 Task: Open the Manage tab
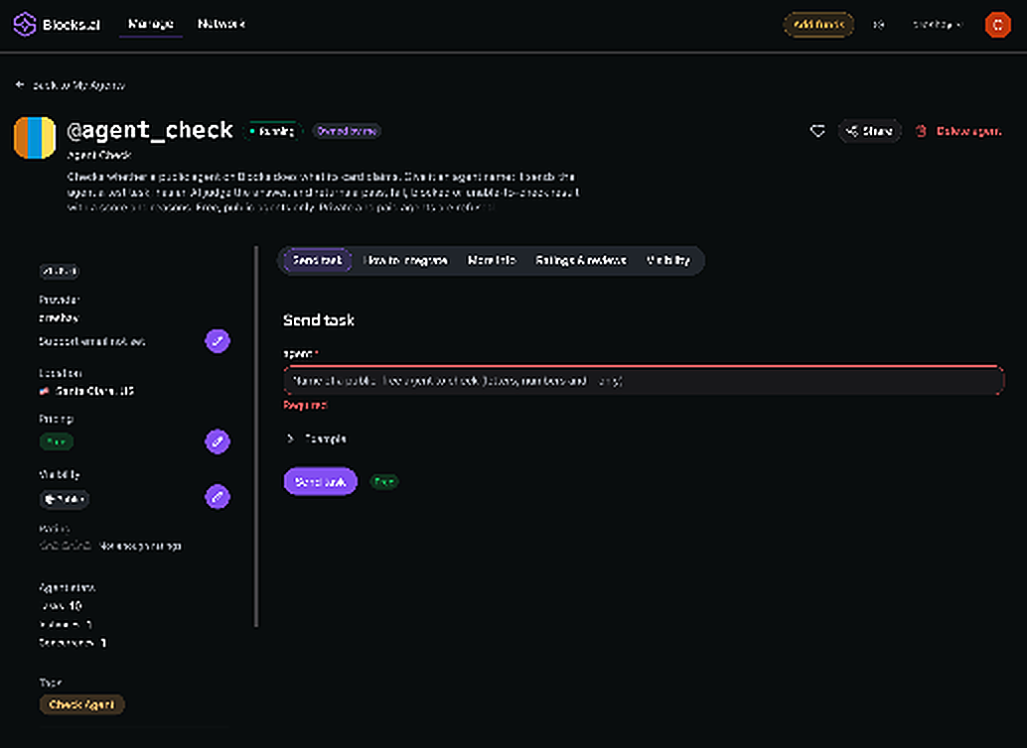tap(151, 24)
